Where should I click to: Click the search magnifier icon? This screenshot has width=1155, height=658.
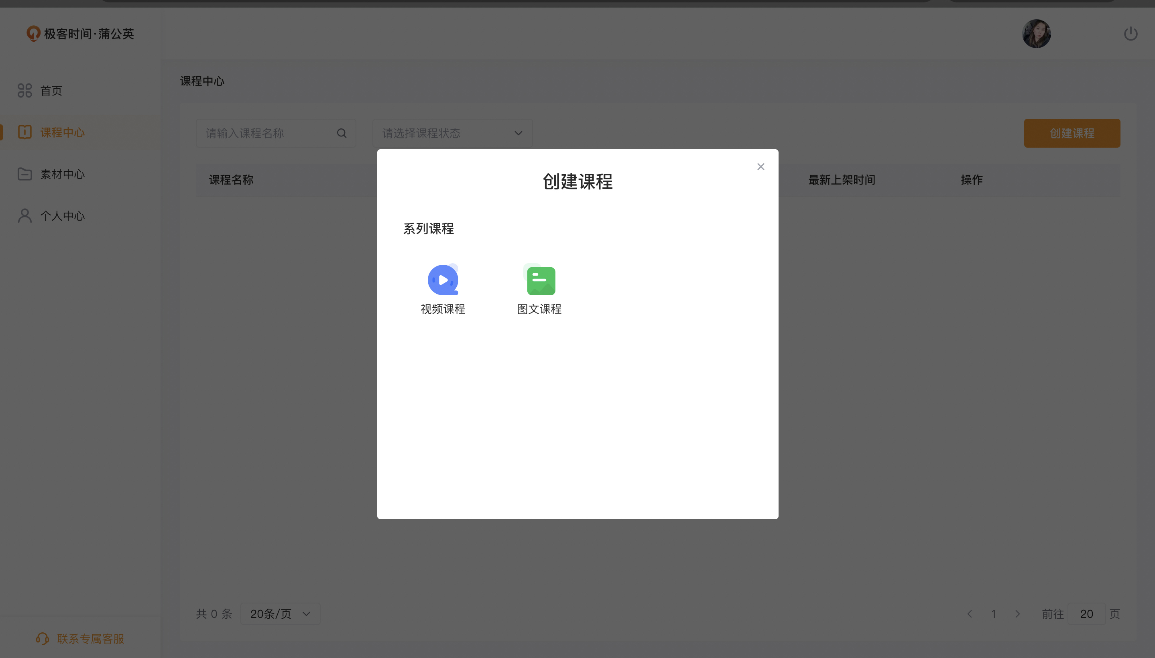(x=342, y=133)
